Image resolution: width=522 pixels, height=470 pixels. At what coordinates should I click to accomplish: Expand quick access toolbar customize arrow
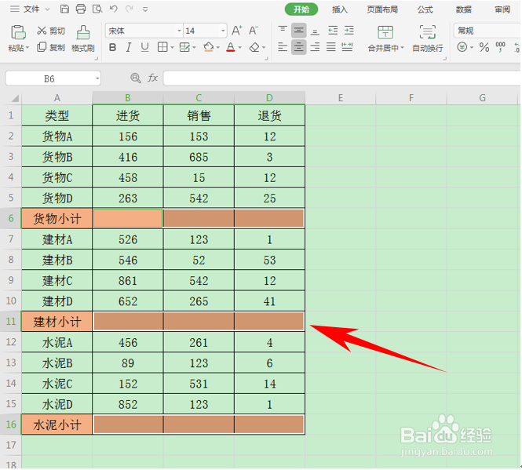click(145, 9)
